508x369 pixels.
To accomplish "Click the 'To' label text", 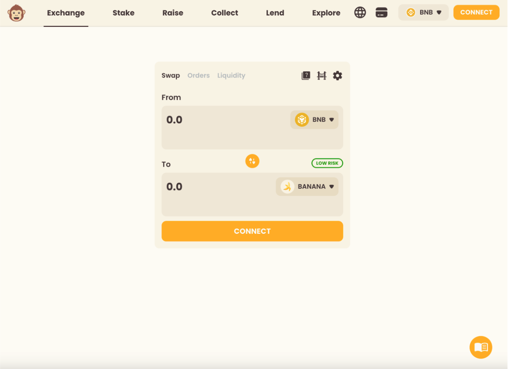I will pyautogui.click(x=166, y=164).
